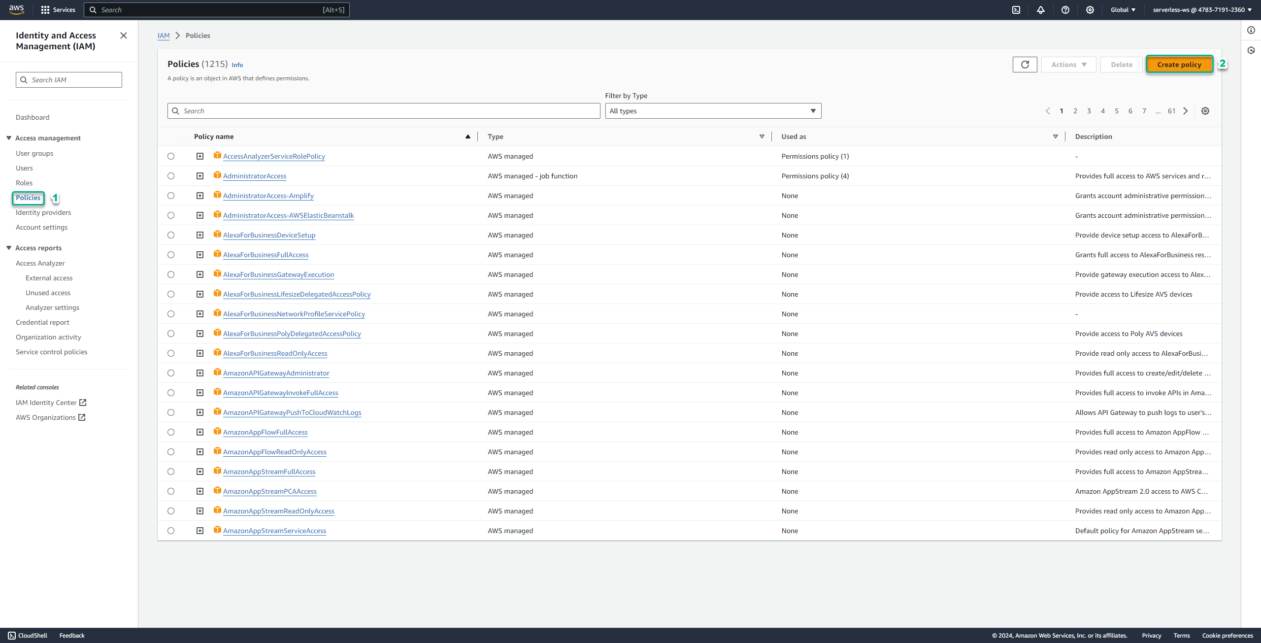
Task: Click the Delete policy button
Action: pos(1120,64)
